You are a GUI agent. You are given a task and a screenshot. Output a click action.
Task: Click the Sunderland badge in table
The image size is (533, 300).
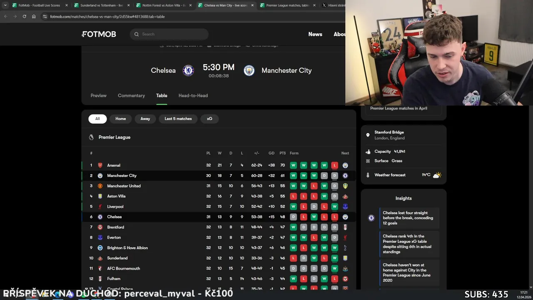(x=100, y=258)
